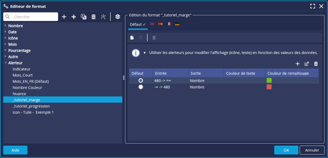Screen dimensions: 328x158
Task: Click the trash icon next to the translate icon
Action: 94,17
